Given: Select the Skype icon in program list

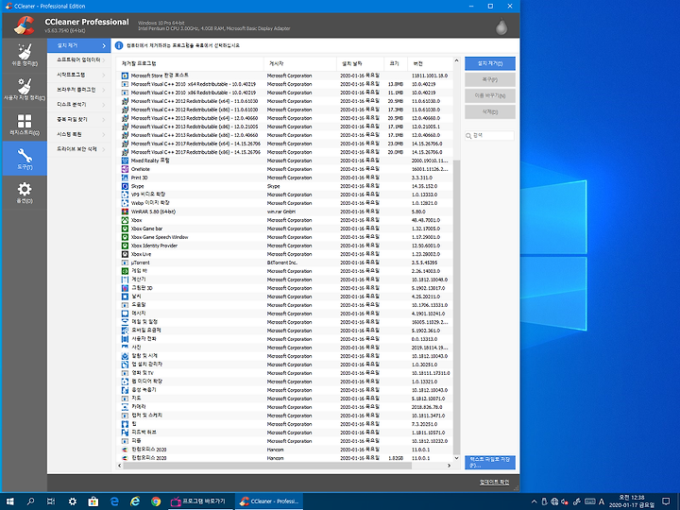Looking at the screenshot, I should tap(125, 186).
